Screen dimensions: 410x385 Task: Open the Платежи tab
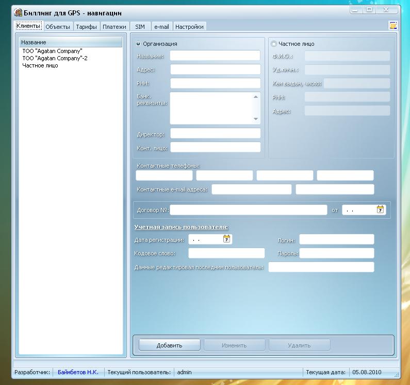(114, 27)
